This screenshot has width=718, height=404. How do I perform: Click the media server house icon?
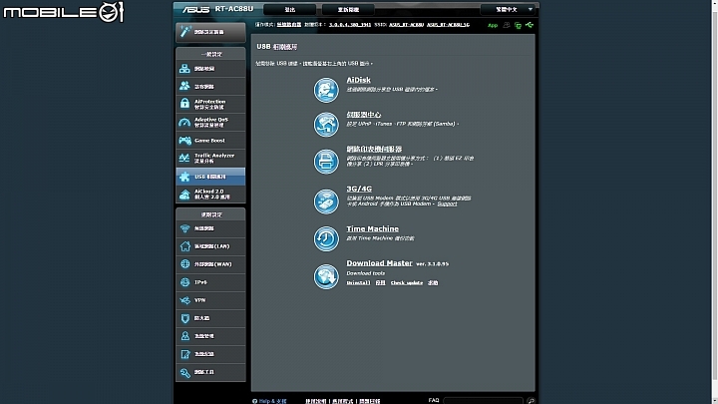(x=326, y=124)
